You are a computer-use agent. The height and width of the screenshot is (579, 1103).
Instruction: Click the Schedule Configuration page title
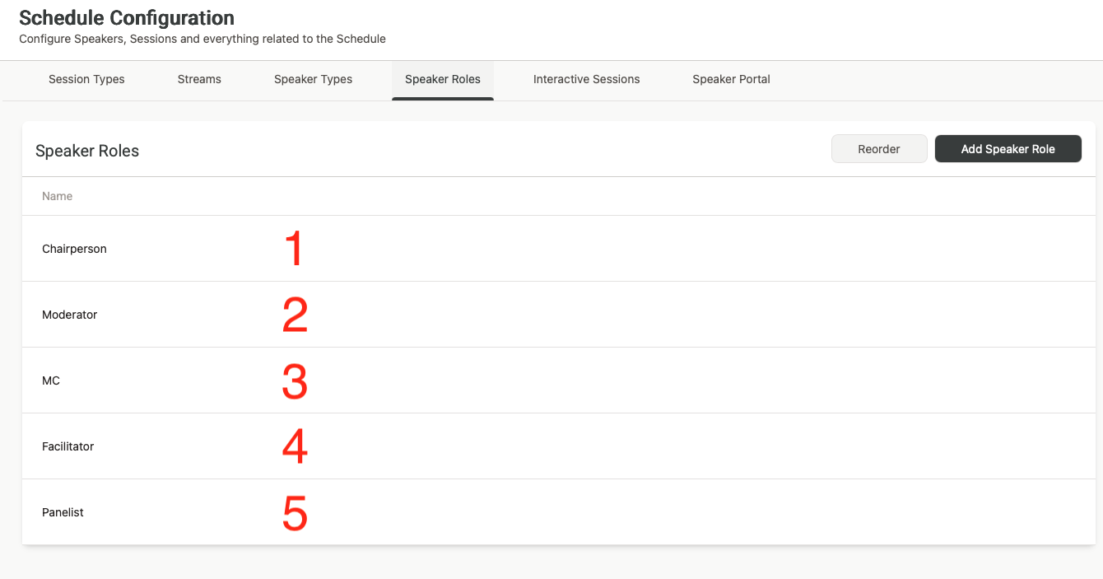point(127,18)
